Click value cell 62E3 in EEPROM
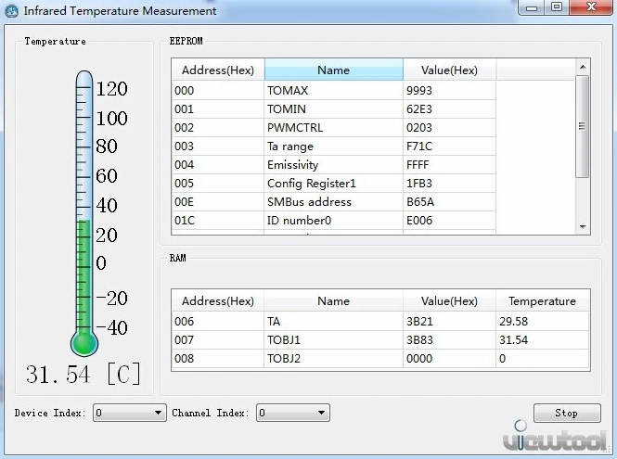617x459 pixels. [x=449, y=108]
